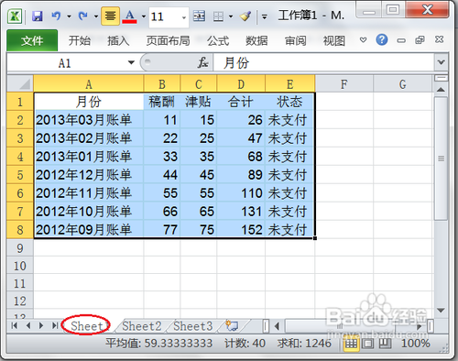458x361 pixels.
Task: Minimize the workbook window inside the ribbon
Action: tap(401, 40)
